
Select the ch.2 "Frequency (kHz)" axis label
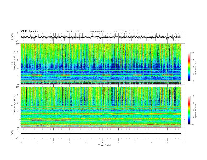pyautogui.click(x=14, y=104)
